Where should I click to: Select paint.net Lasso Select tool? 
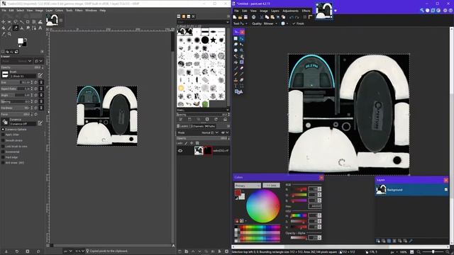236,44
